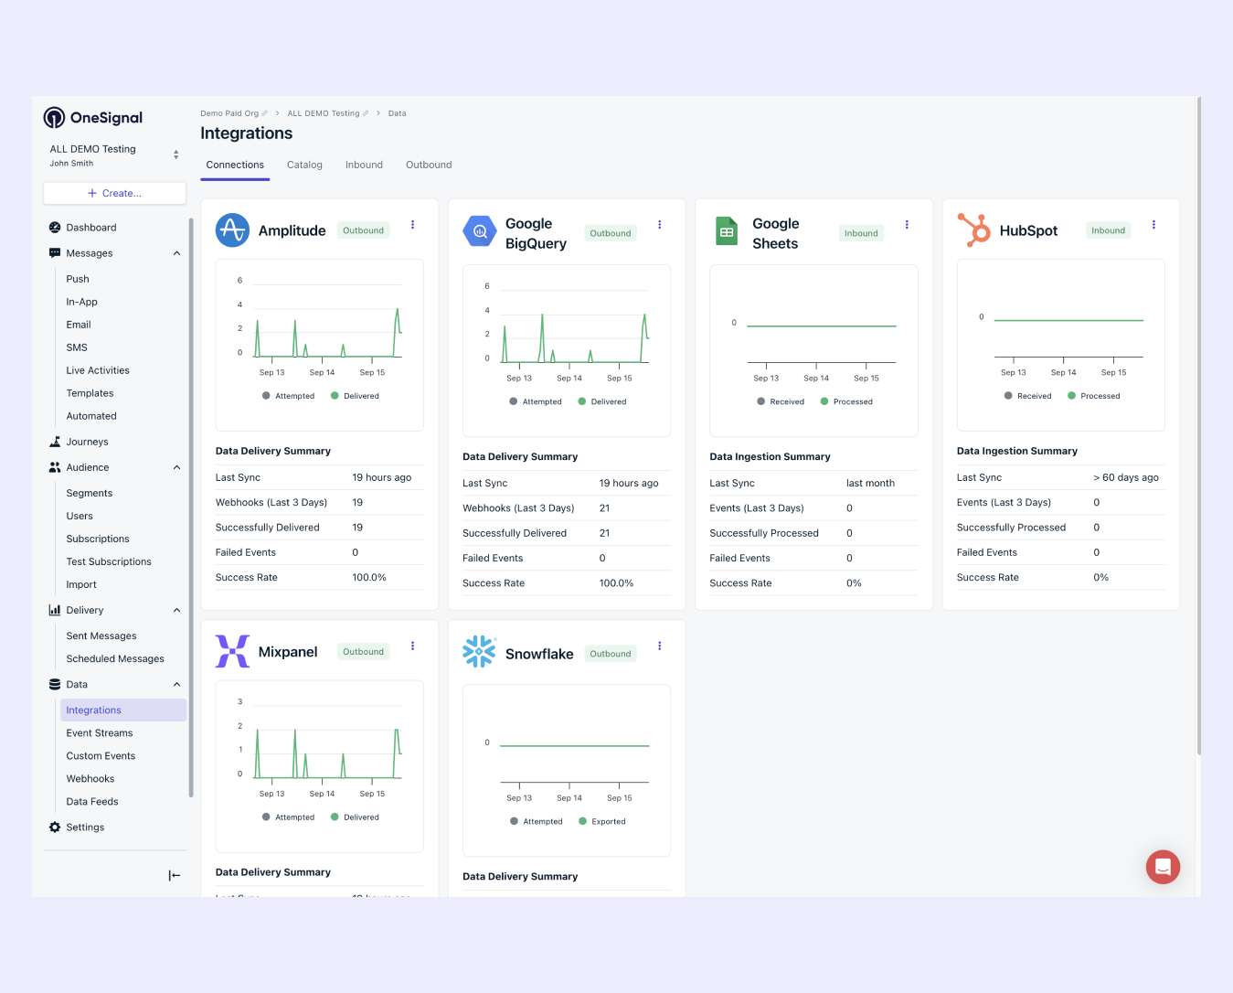Collapse the Delivery section chevron
1233x993 pixels.
176,610
